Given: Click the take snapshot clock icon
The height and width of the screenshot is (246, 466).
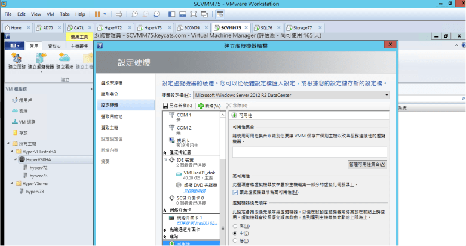Looking at the screenshot, I should [135, 13].
